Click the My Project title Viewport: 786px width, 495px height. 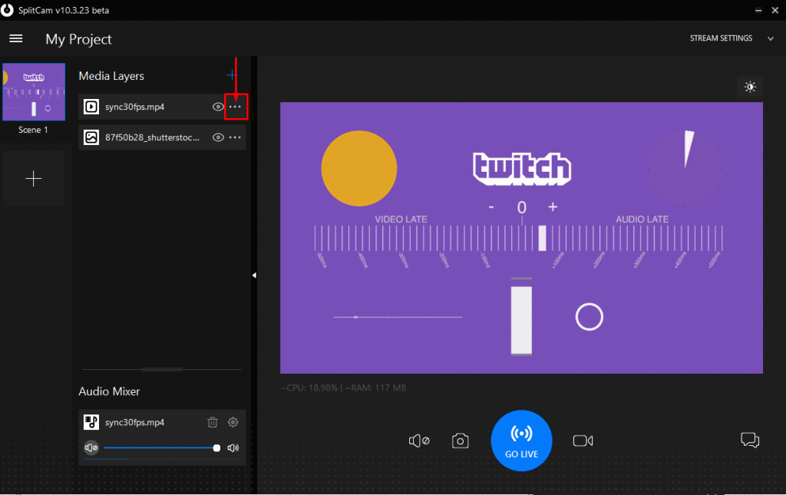click(x=79, y=40)
